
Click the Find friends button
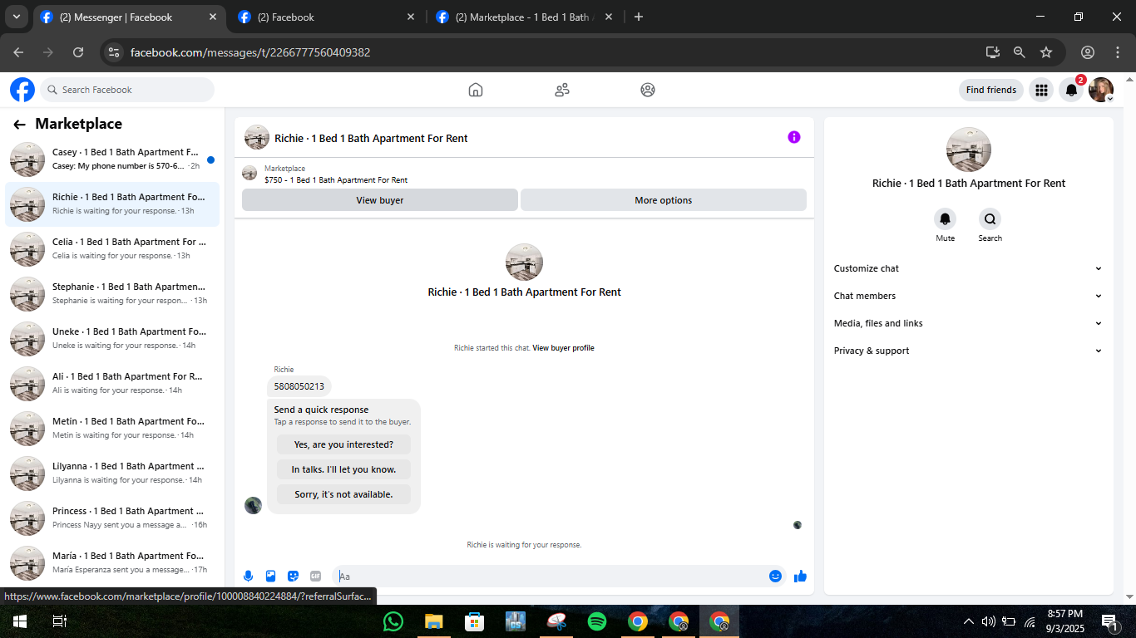(x=991, y=90)
